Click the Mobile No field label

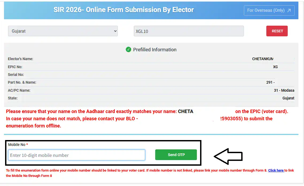pos(17,145)
